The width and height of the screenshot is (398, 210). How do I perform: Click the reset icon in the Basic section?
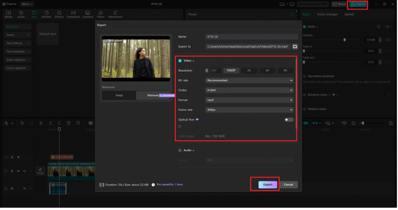tap(379, 27)
